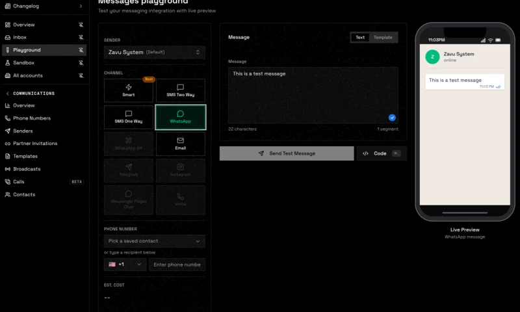Click the All accounts building icon
The height and width of the screenshot is (312, 520).
tap(8, 75)
